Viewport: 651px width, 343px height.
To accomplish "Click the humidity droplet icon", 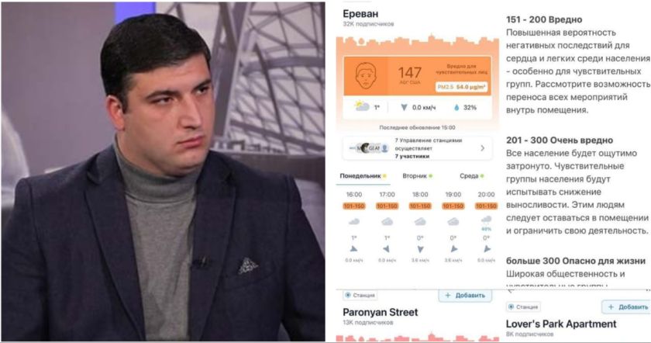I will tap(456, 107).
